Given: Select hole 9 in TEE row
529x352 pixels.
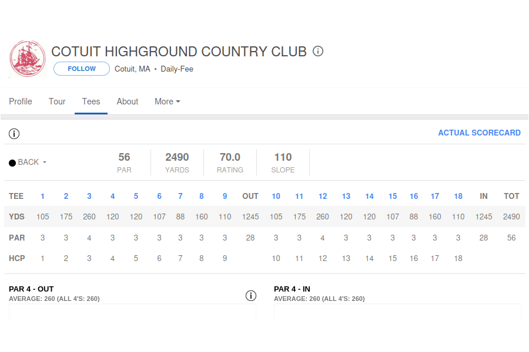Looking at the screenshot, I should [225, 197].
